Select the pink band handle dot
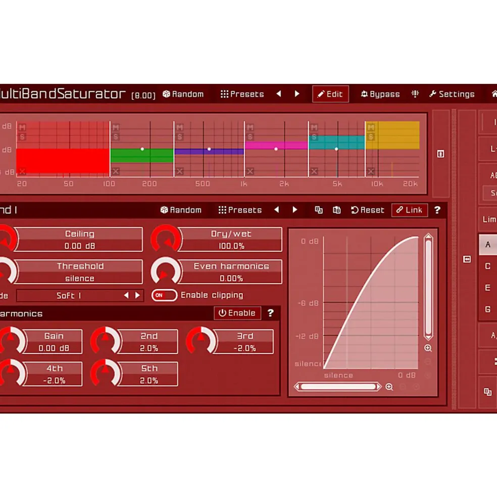The height and width of the screenshot is (498, 497). point(276,149)
